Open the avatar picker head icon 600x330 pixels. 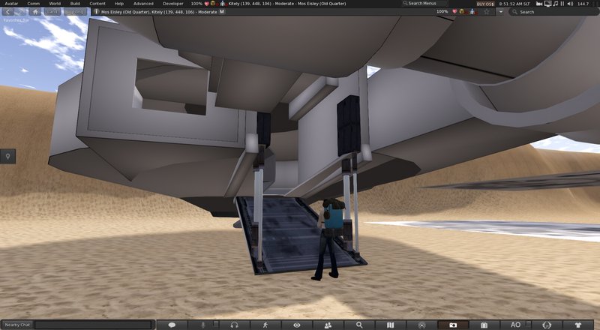(x=547, y=325)
